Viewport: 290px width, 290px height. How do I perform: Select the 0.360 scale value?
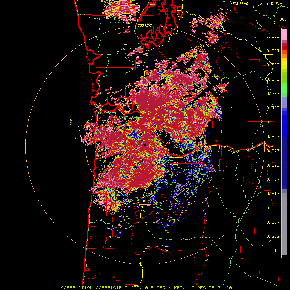point(273,208)
